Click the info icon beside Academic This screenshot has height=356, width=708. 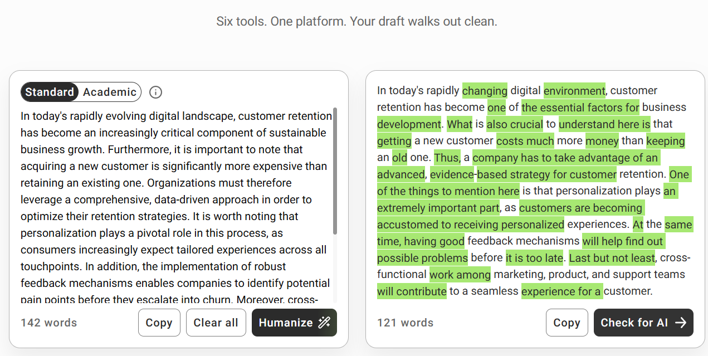point(156,92)
